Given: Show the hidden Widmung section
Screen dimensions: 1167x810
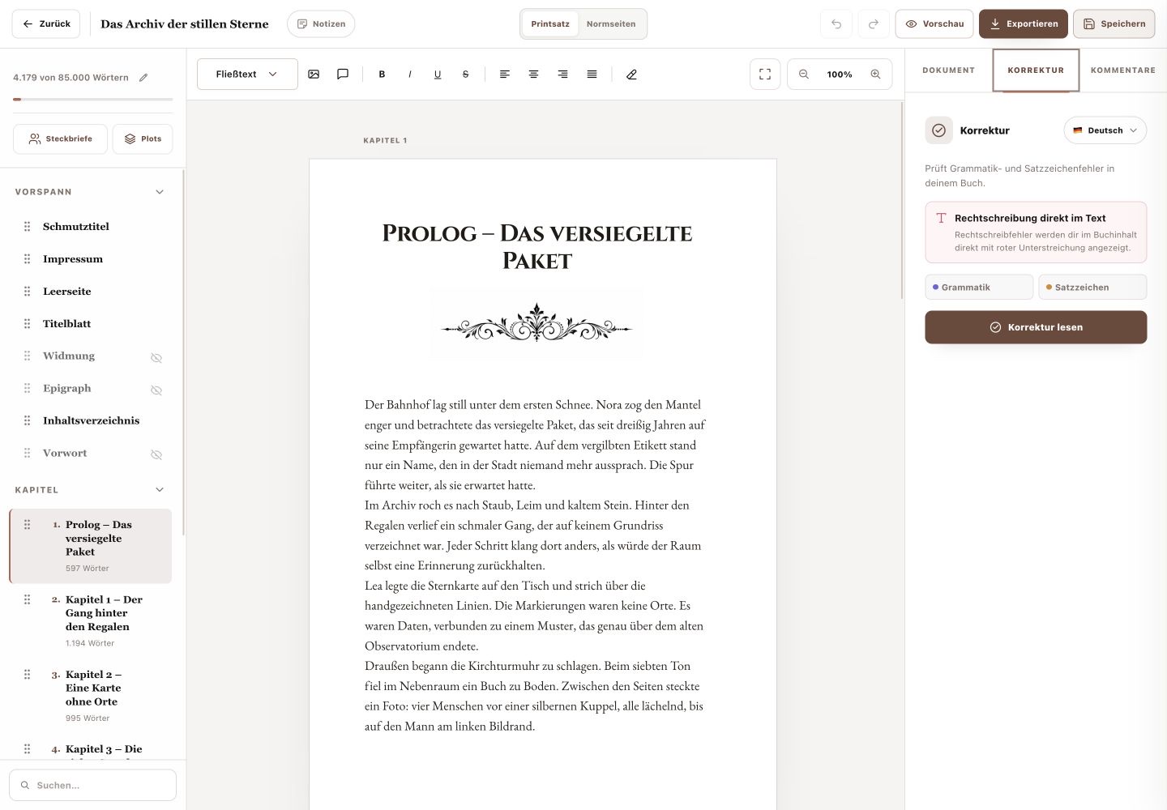Looking at the screenshot, I should click(x=156, y=357).
